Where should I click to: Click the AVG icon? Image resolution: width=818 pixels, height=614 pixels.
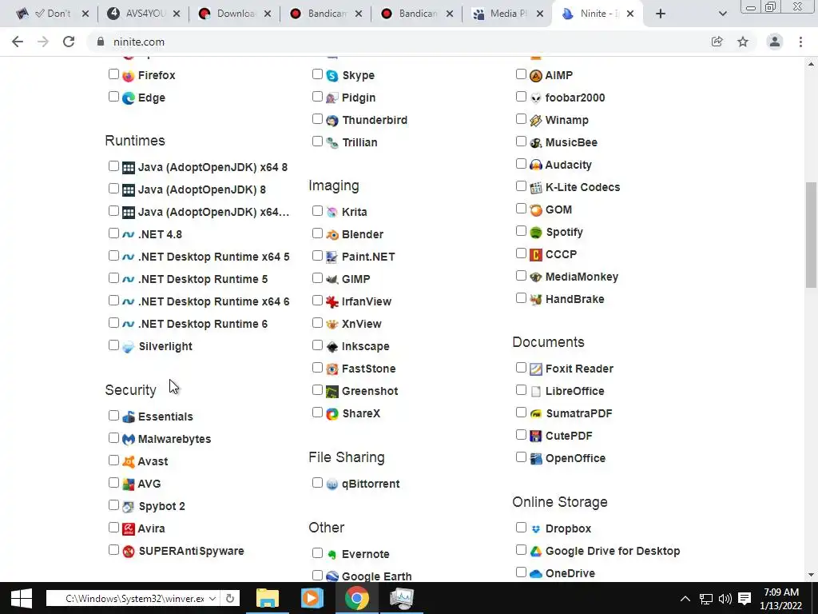pyautogui.click(x=129, y=484)
